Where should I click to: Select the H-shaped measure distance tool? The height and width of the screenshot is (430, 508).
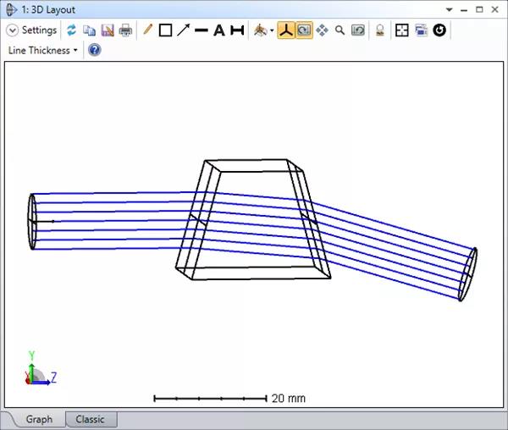point(237,30)
